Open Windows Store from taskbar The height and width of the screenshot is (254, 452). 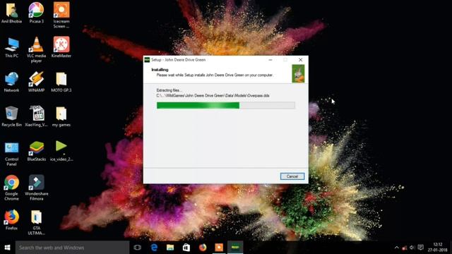click(x=186, y=248)
